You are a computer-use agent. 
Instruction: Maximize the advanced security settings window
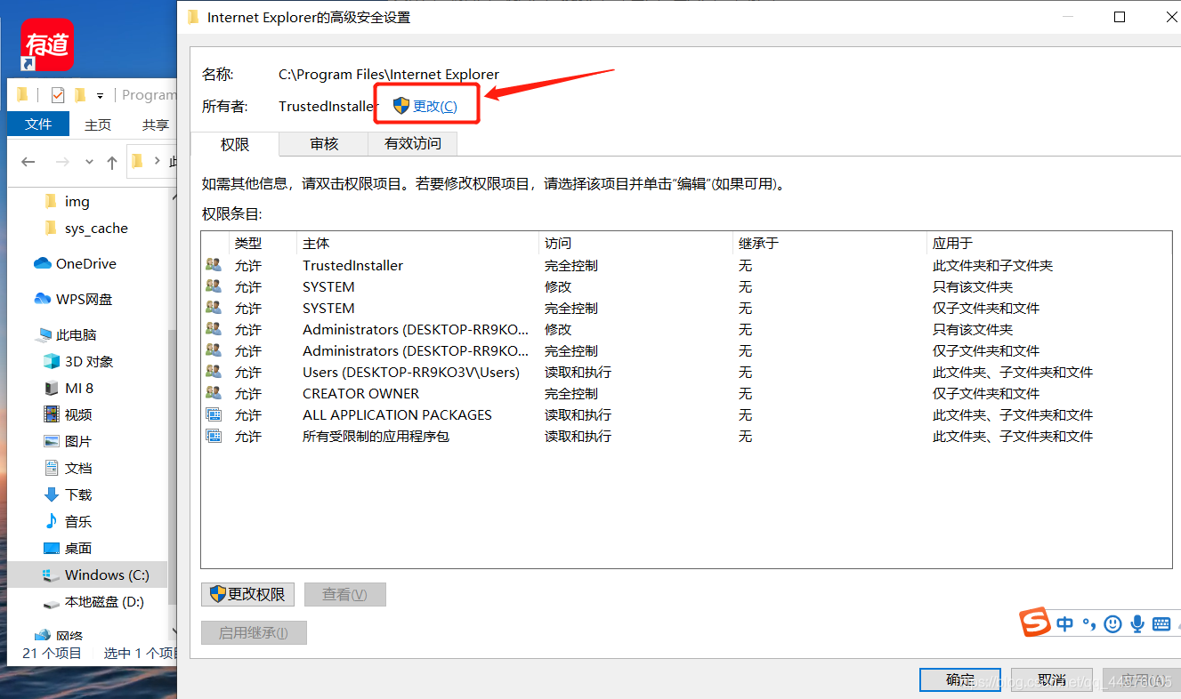point(1120,17)
